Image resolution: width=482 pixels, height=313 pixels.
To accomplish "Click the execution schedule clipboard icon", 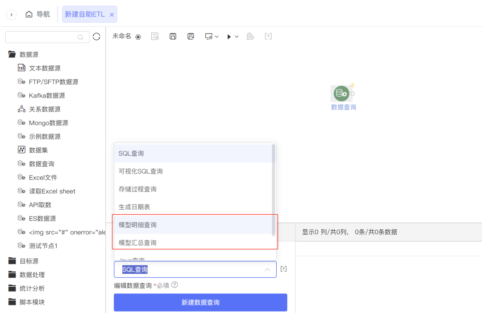I will click(x=250, y=36).
